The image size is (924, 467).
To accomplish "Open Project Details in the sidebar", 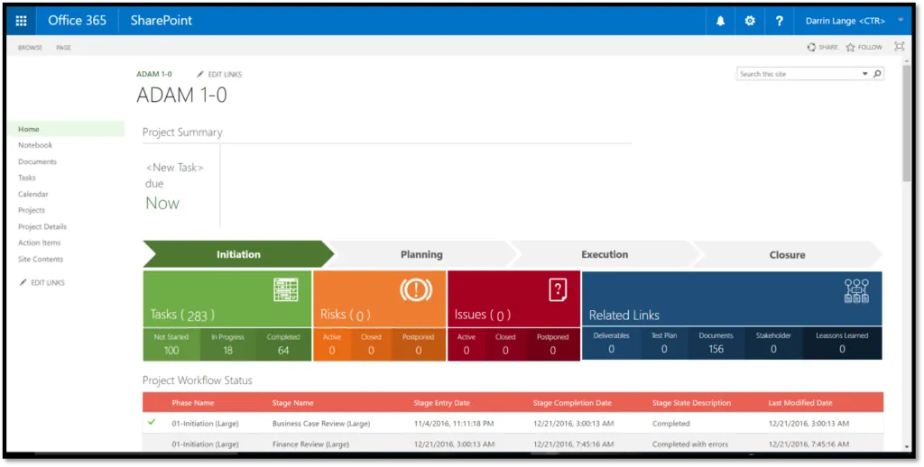I will [42, 226].
